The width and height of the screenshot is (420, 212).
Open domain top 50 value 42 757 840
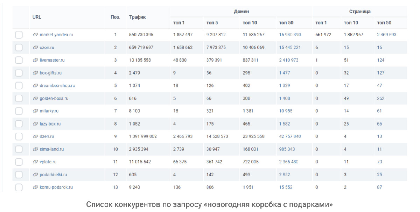(290, 136)
